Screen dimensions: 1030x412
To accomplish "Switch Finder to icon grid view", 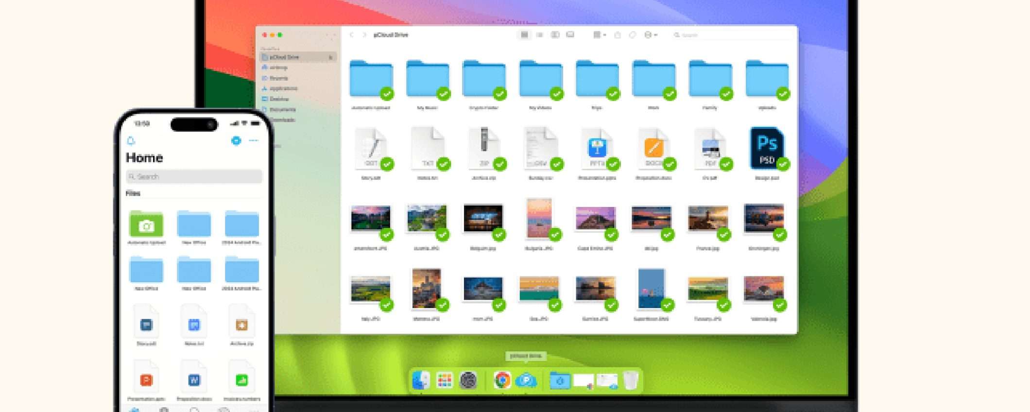I will pyautogui.click(x=524, y=35).
